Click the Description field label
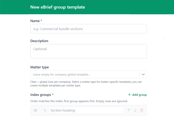The width and height of the screenshot is (174, 118). pos(39,41)
